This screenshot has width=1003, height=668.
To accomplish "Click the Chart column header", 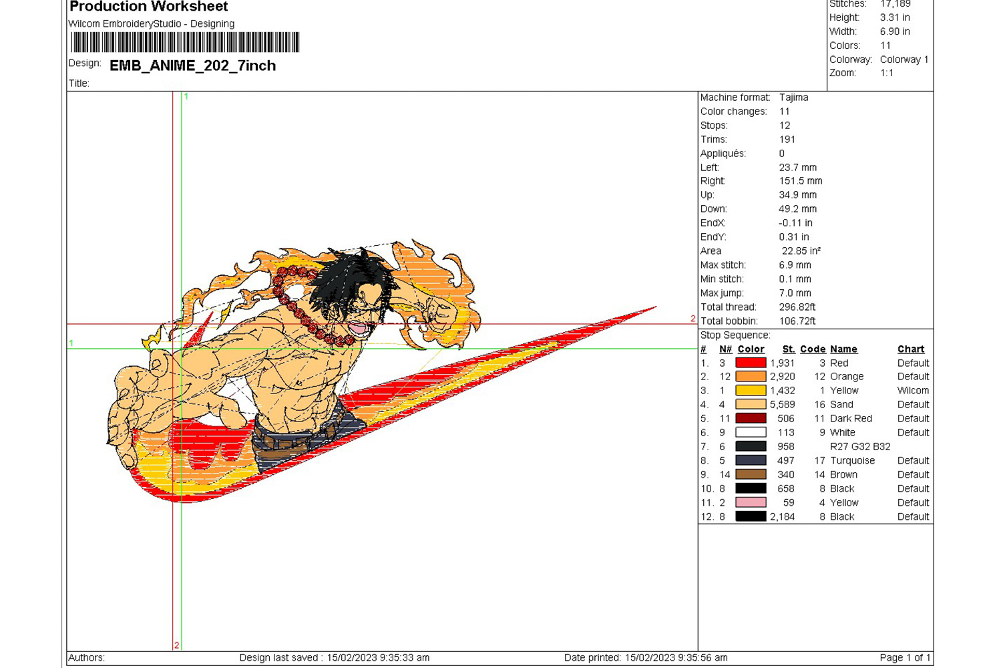I will point(911,349).
